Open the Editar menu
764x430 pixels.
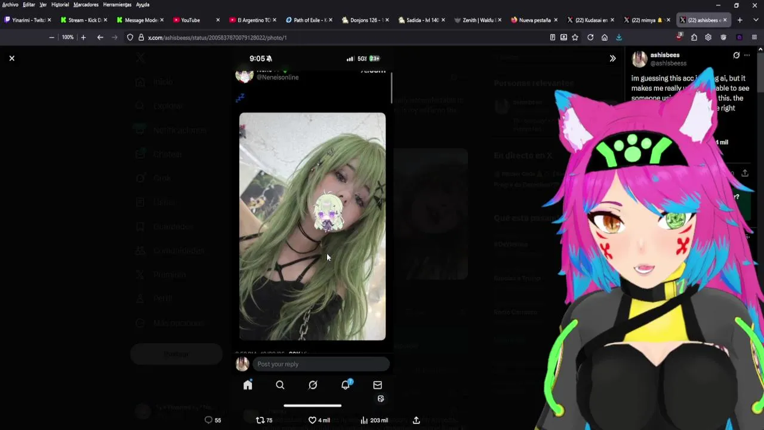pyautogui.click(x=29, y=4)
